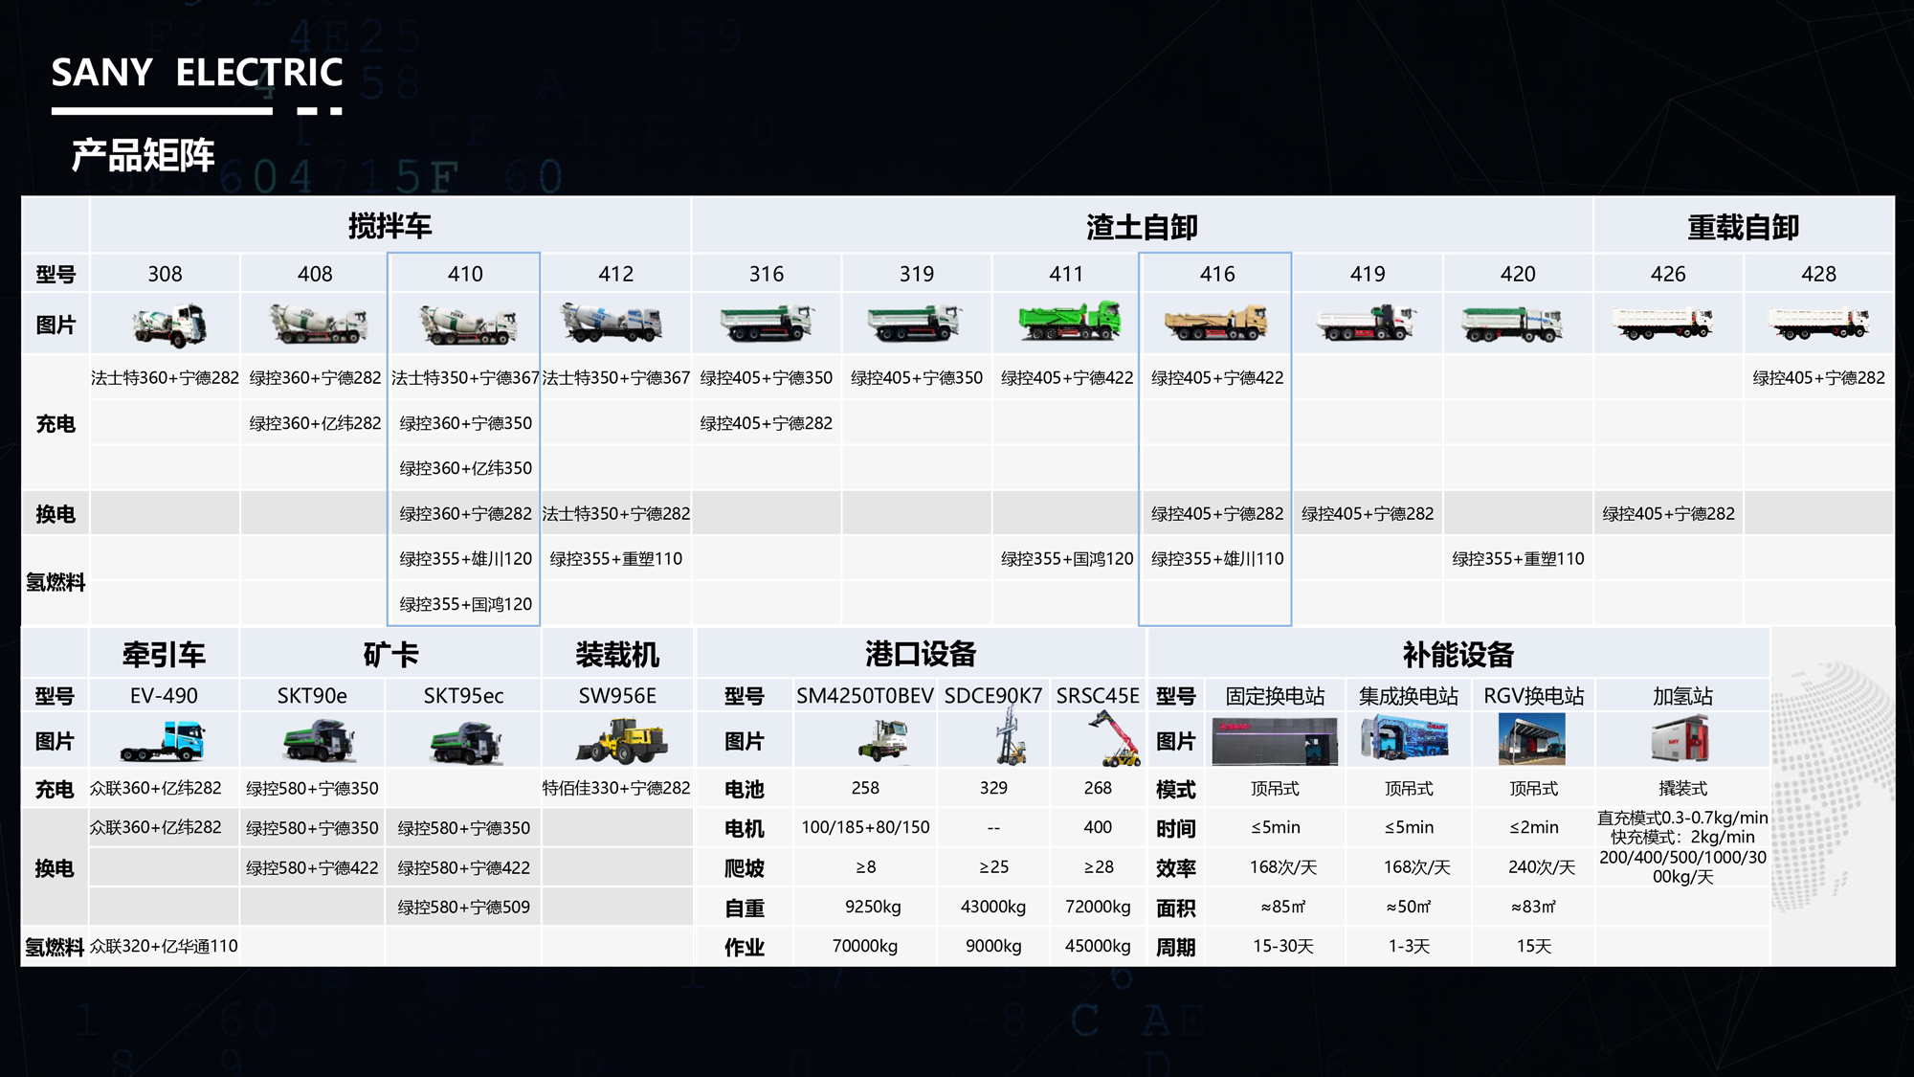The width and height of the screenshot is (1914, 1077).
Task: Click the 产品矩阵 subtitle
Action: (144, 155)
